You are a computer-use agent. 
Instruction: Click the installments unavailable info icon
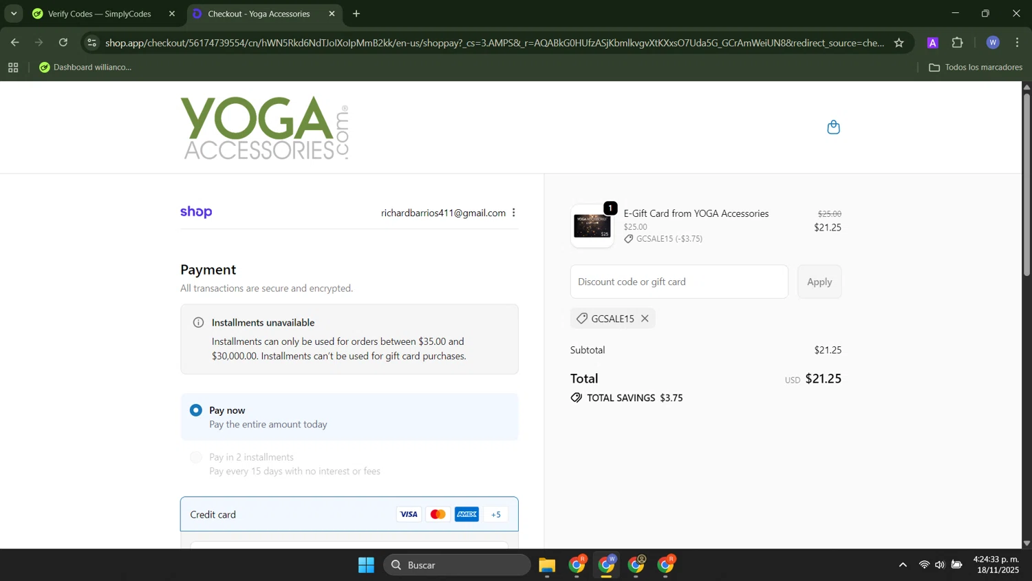198,322
